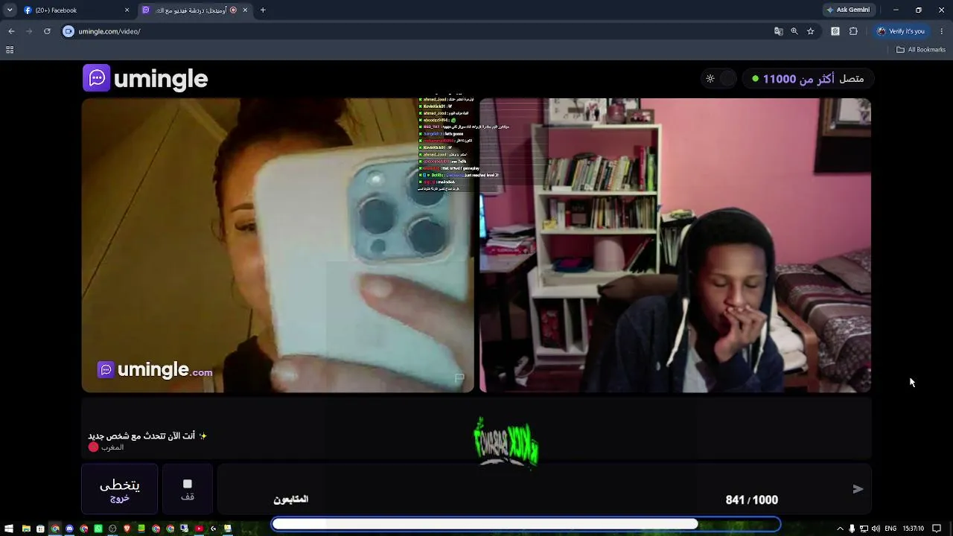Open the Windows notification center

coord(937,529)
